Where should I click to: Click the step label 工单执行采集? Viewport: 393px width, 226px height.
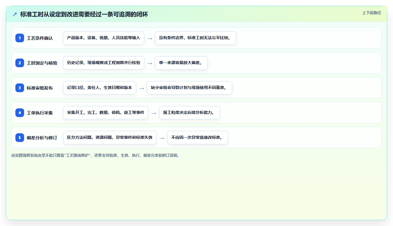point(40,113)
